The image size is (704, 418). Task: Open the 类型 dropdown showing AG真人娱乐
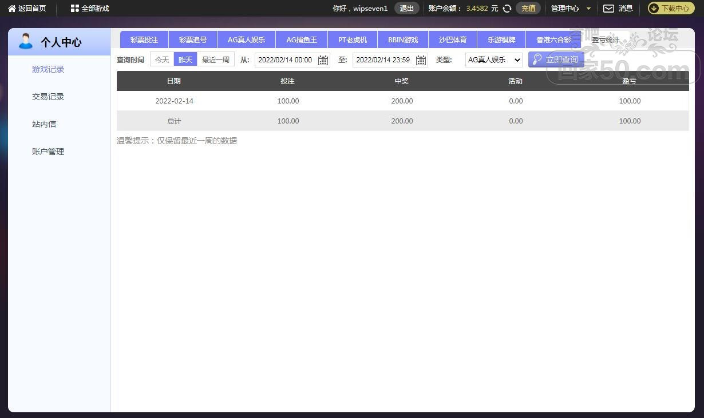[x=493, y=59]
